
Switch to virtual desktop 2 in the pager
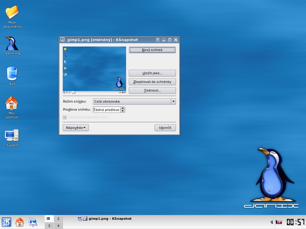pos(58,219)
